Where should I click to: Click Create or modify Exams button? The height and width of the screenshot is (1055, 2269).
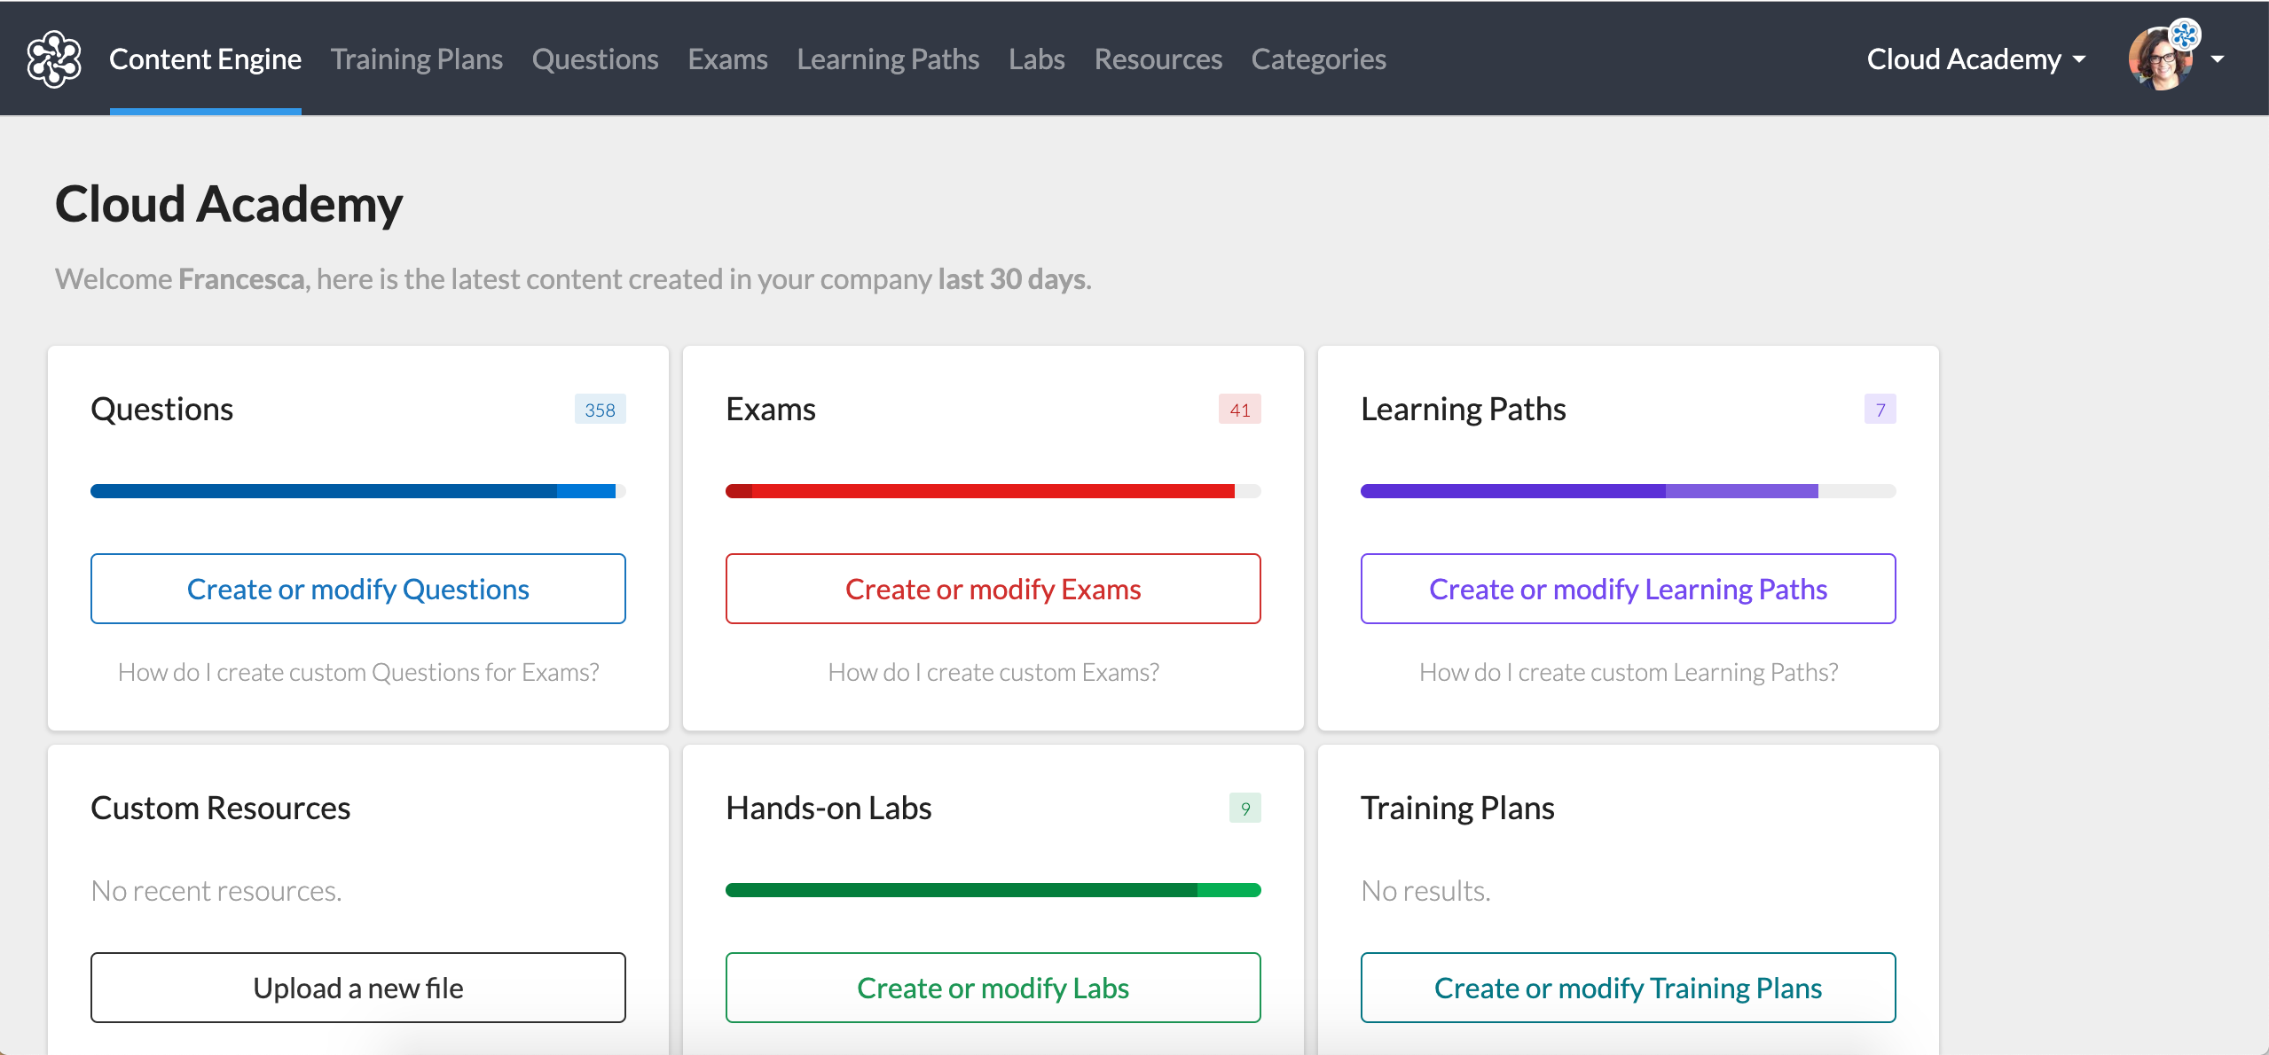click(993, 589)
